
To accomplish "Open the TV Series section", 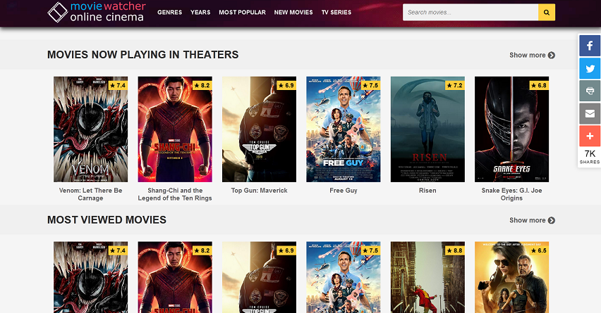I will (x=336, y=12).
